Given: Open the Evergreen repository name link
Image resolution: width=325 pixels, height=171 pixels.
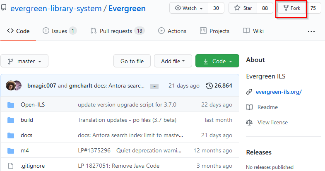Looking at the screenshot, I should 127,9.
